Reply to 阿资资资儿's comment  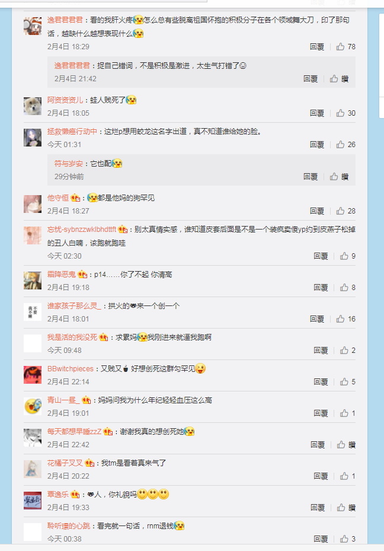coord(317,113)
